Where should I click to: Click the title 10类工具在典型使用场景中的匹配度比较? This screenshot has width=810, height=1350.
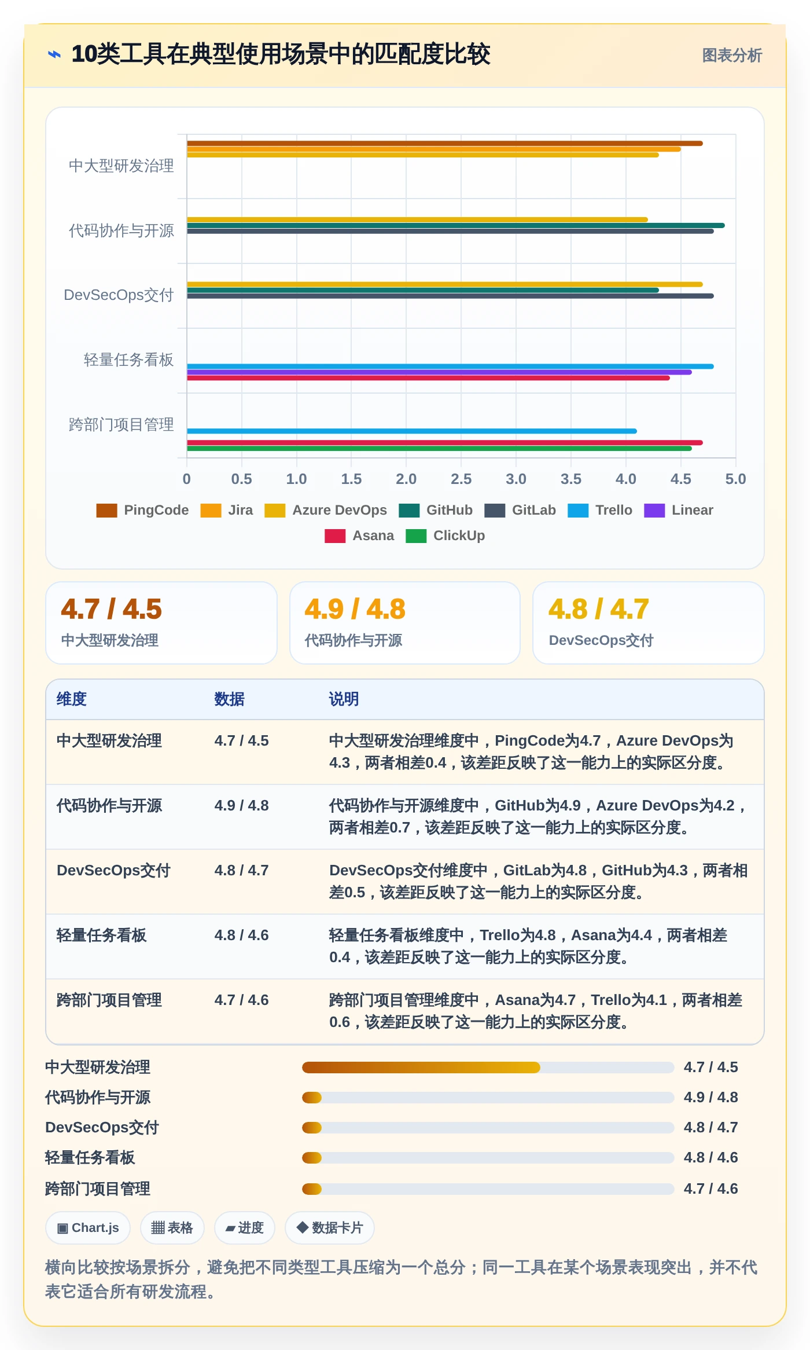point(281,55)
